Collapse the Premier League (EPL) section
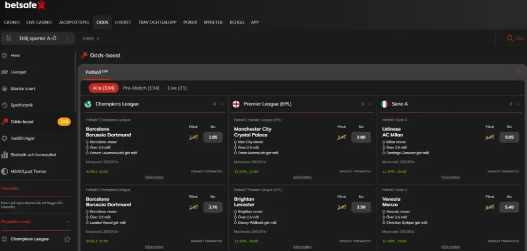 [370, 104]
